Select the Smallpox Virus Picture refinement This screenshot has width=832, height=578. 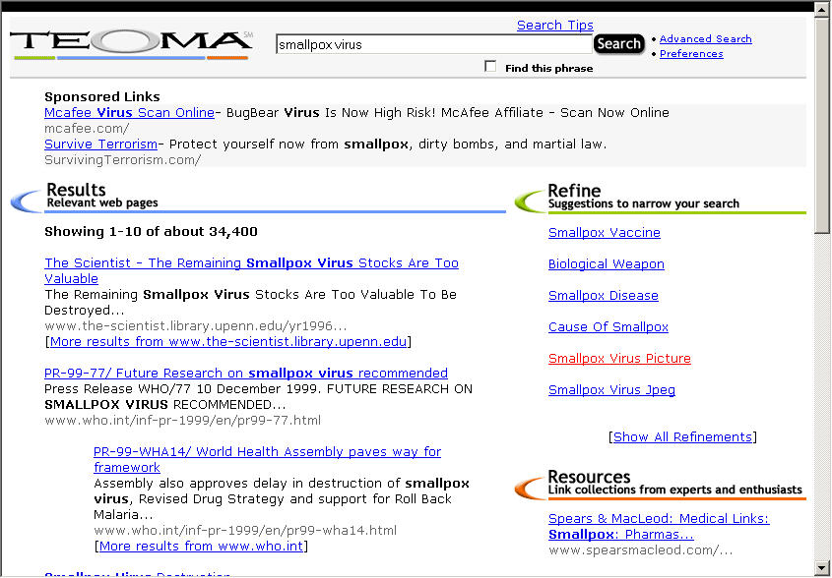pos(619,359)
